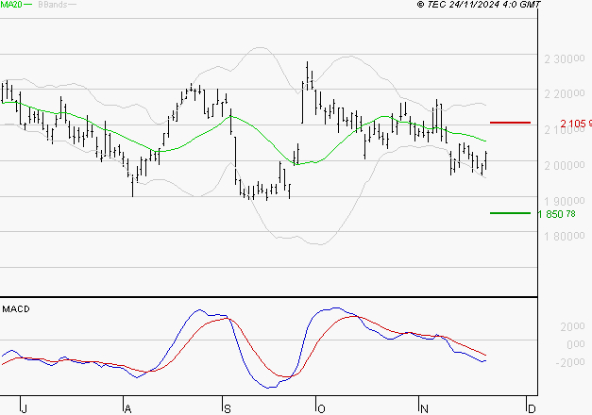
Task: Click the red 2 105 resistance value
Action: (576, 124)
